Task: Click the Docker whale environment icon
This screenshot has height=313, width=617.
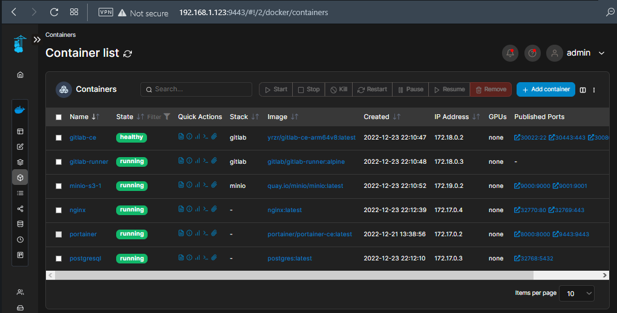Action: (x=20, y=110)
